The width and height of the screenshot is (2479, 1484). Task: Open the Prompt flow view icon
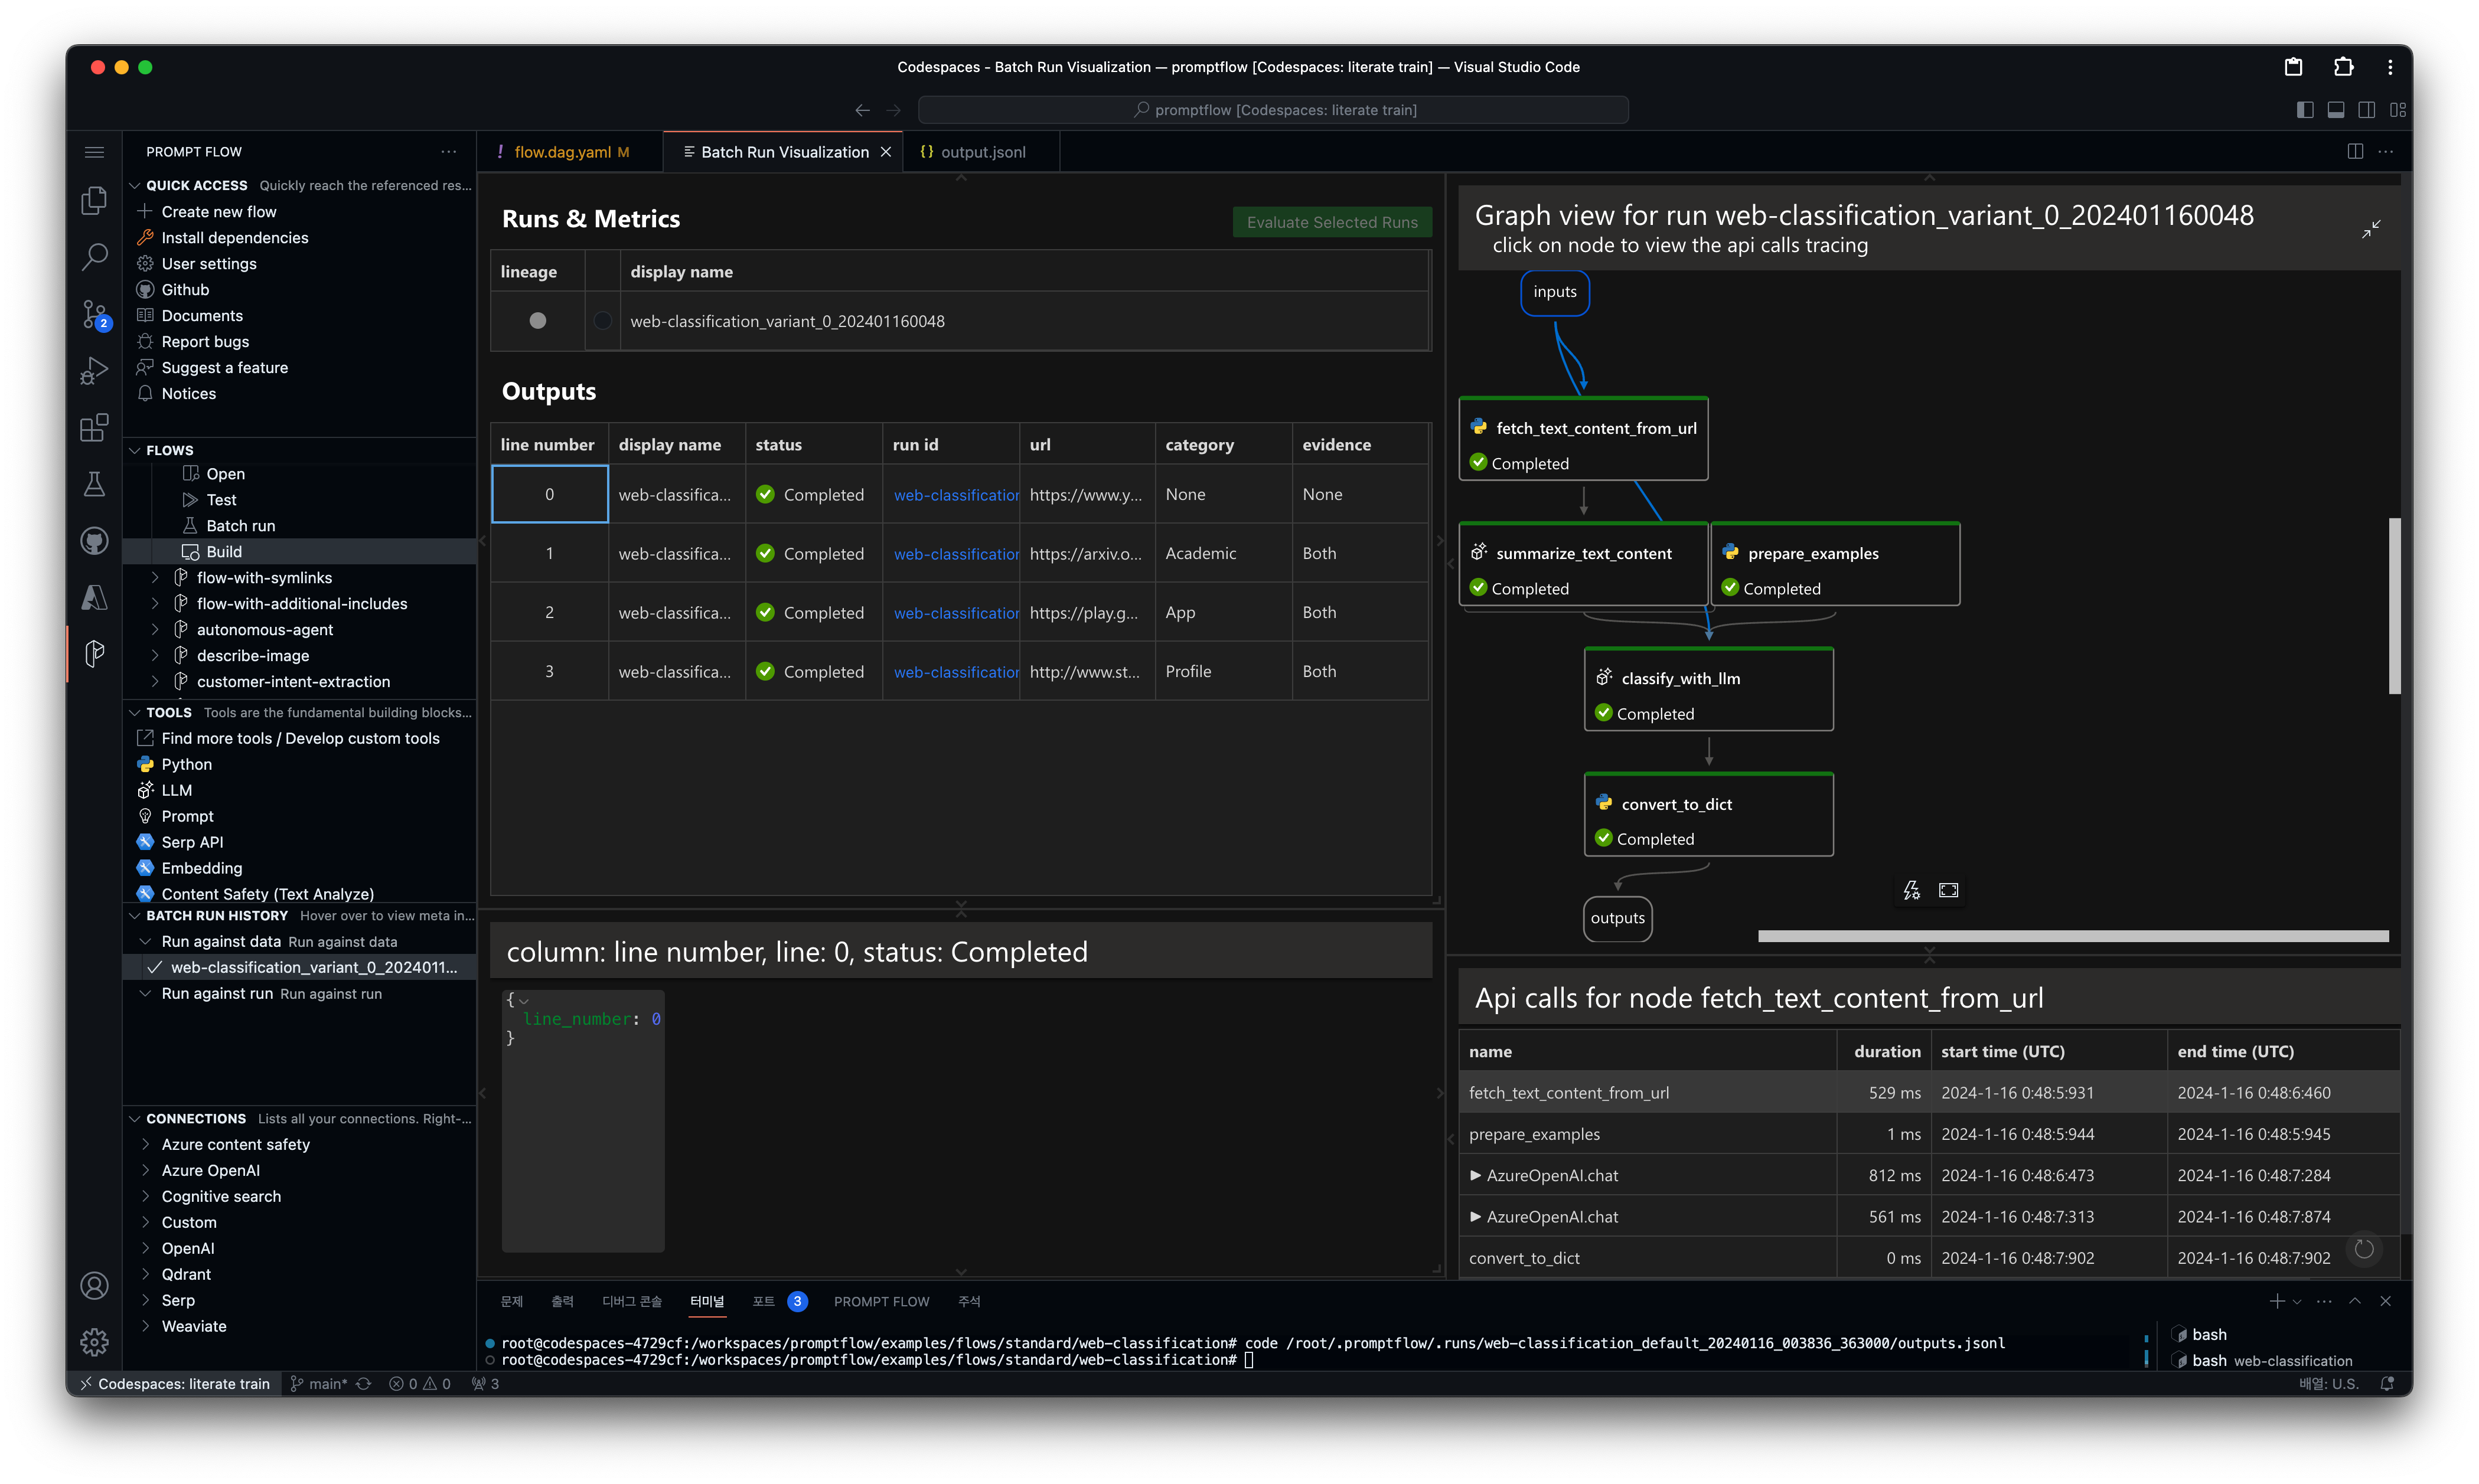pos(94,654)
